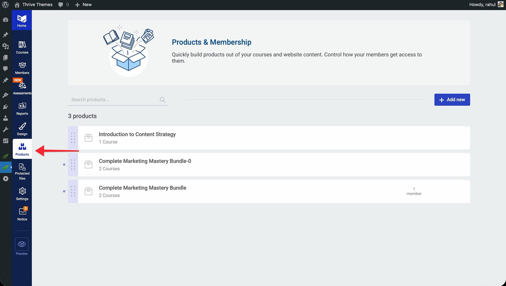Click the Preview eye icon
506x286 pixels.
22,244
